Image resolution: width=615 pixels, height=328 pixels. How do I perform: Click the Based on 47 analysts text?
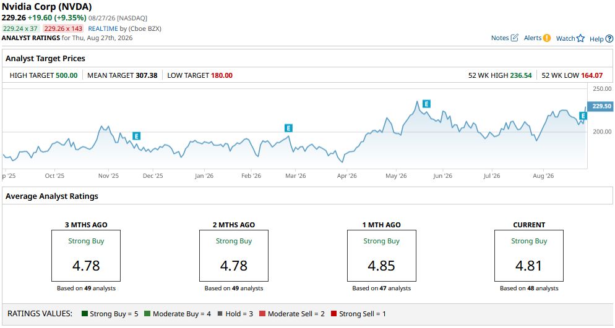coord(382,288)
